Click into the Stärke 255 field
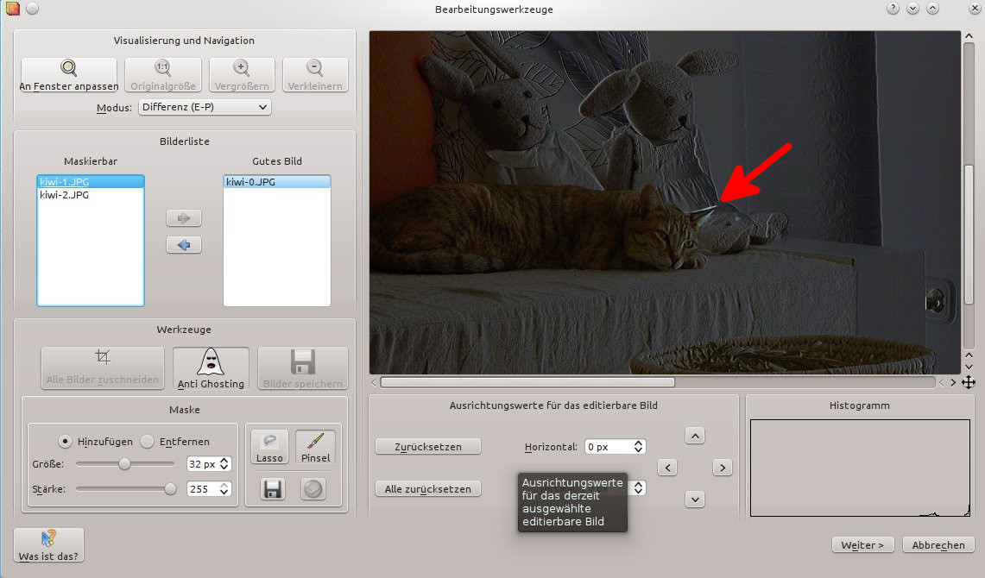 202,489
